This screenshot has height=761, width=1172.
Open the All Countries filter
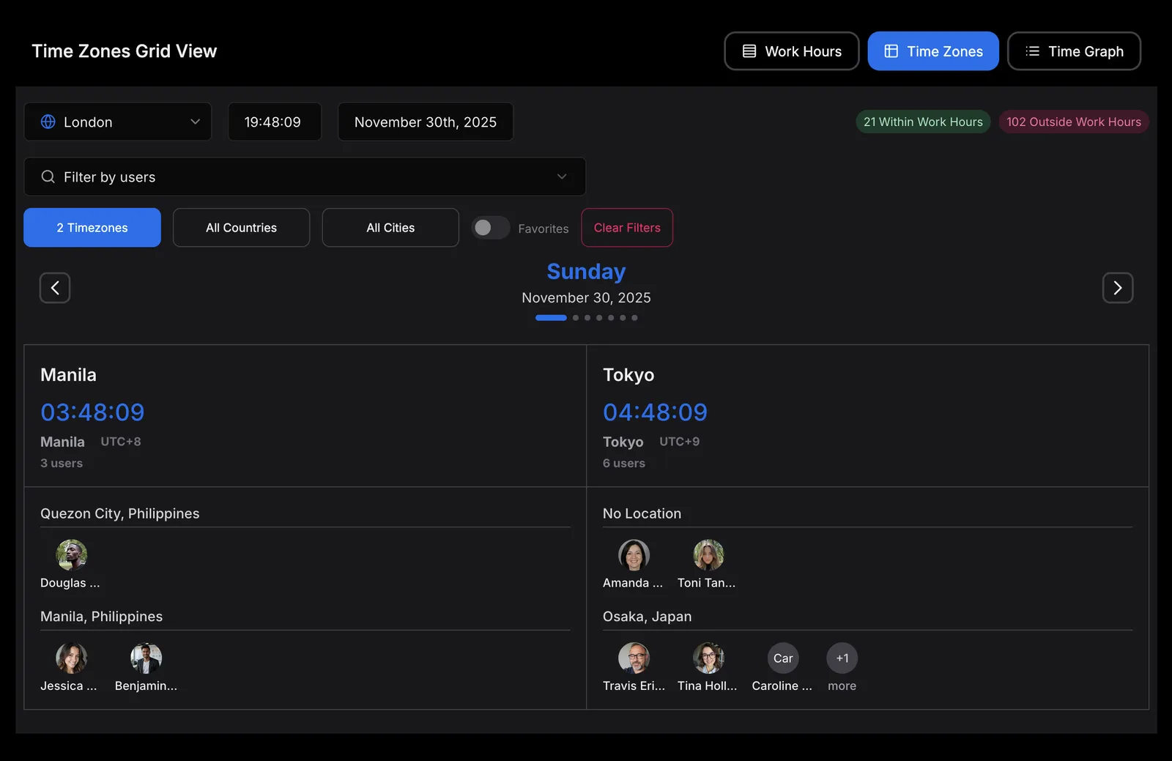point(241,228)
